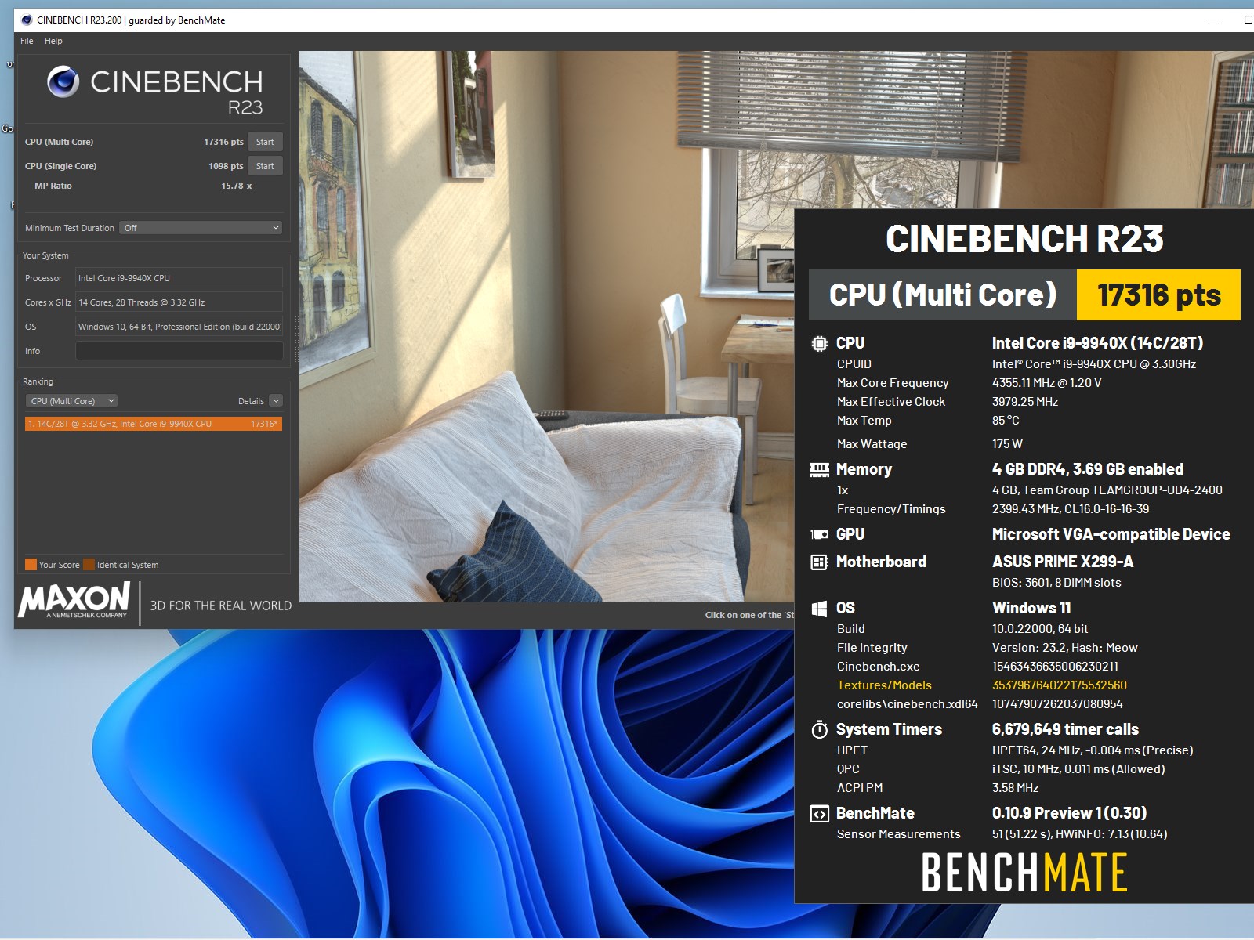Click the Windows OS icon in BenchMate panel
Viewport: 1254px width, 940px height.
point(819,608)
